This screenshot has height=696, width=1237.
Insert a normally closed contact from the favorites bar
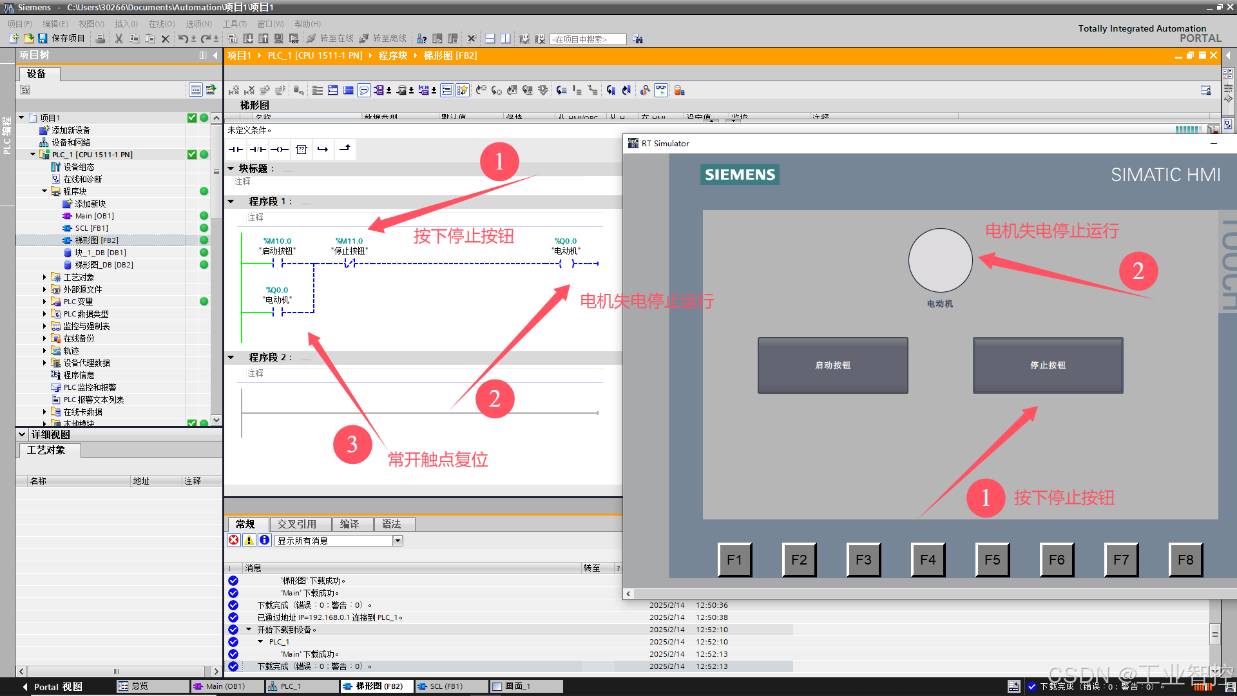258,150
